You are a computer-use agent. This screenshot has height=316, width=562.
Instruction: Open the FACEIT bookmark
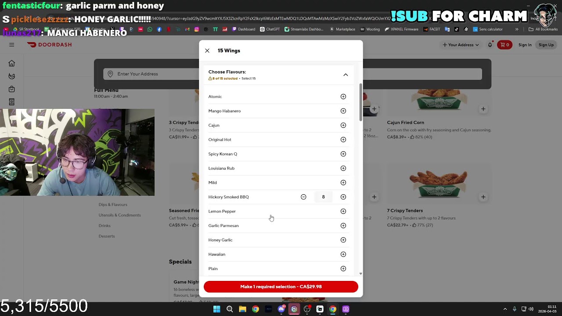click(x=432, y=29)
